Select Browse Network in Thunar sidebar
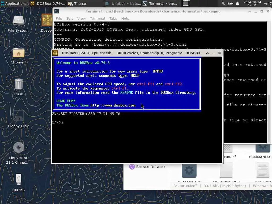 147,167
